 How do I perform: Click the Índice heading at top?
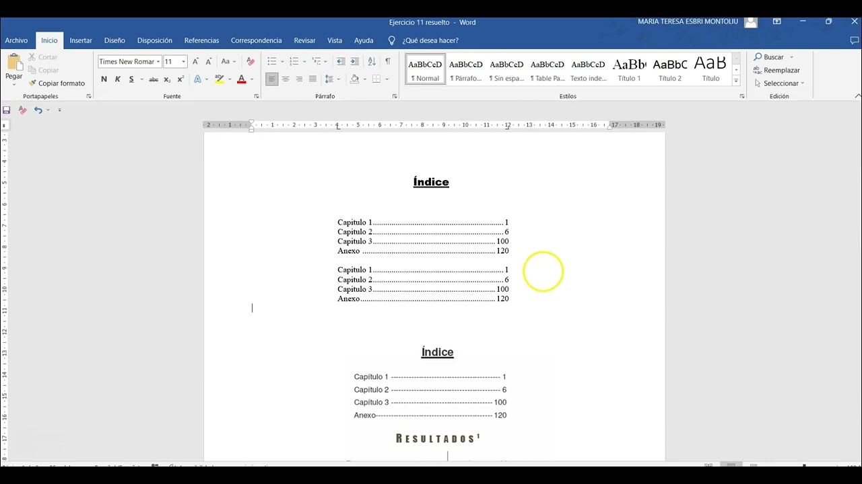[x=431, y=182]
